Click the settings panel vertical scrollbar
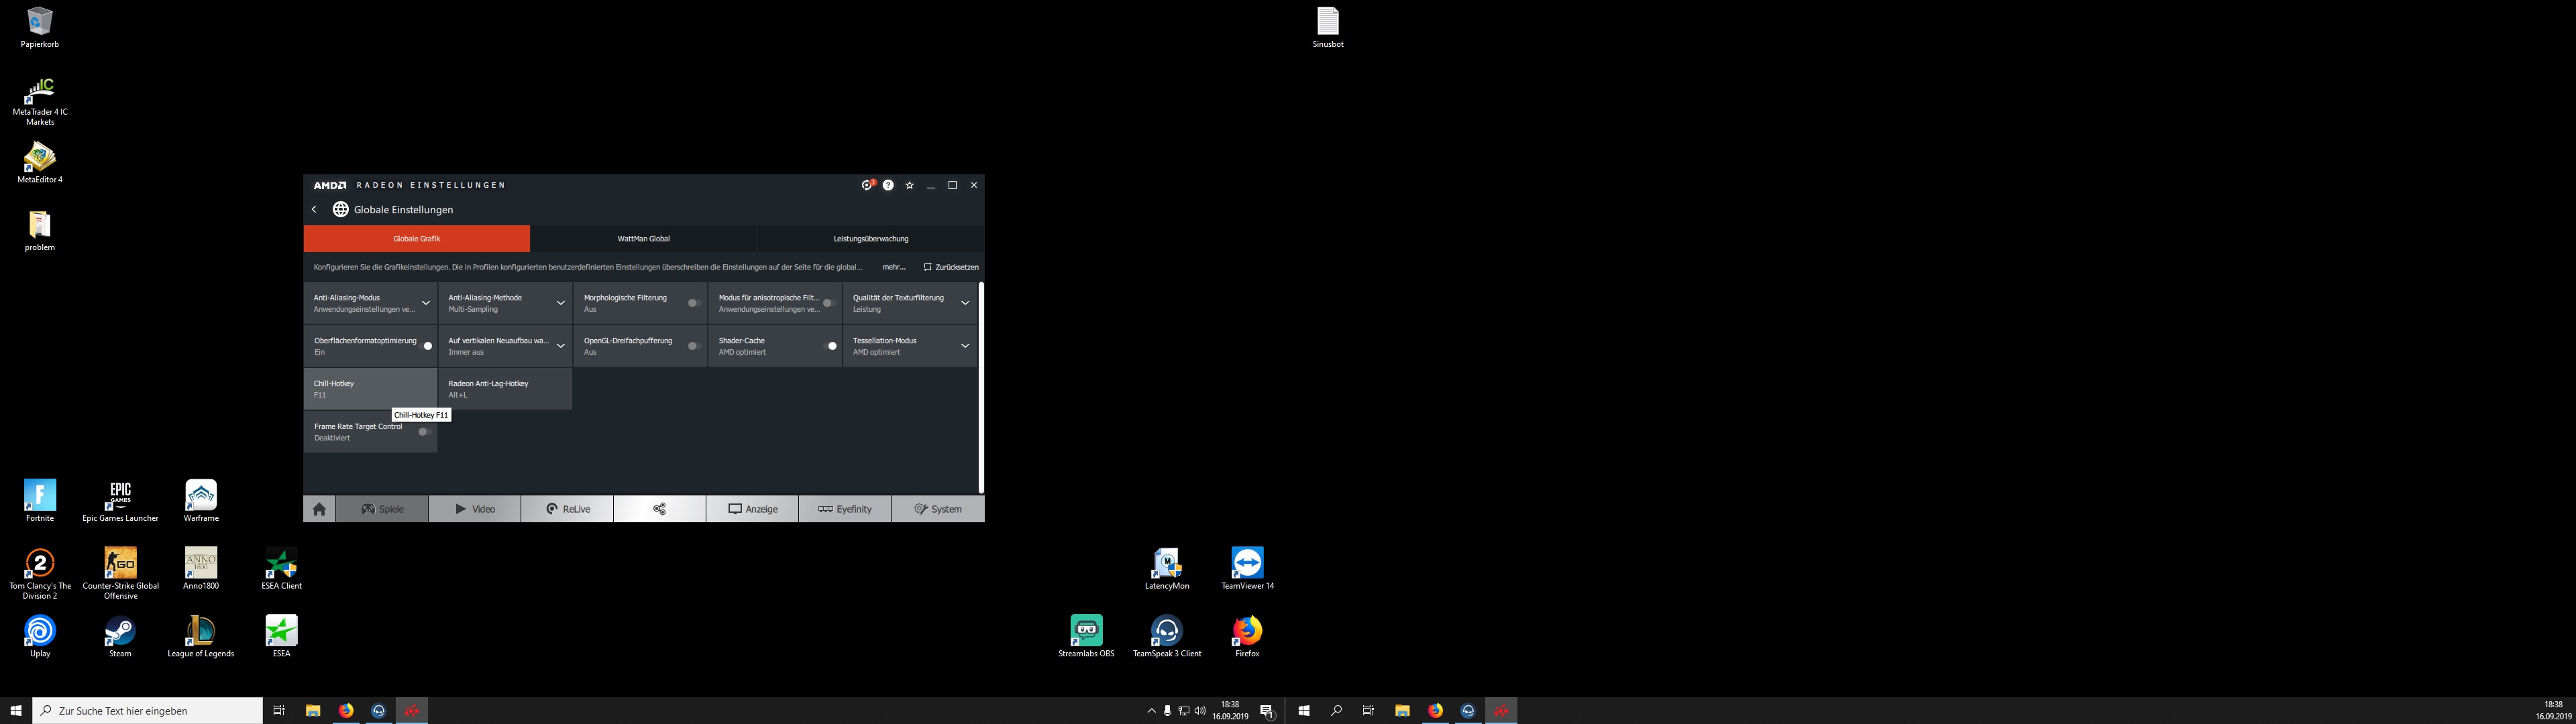2576x724 pixels. click(981, 388)
